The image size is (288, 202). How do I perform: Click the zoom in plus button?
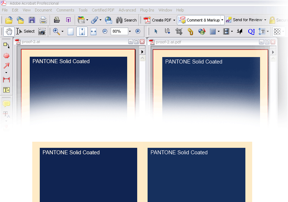pos(138,31)
